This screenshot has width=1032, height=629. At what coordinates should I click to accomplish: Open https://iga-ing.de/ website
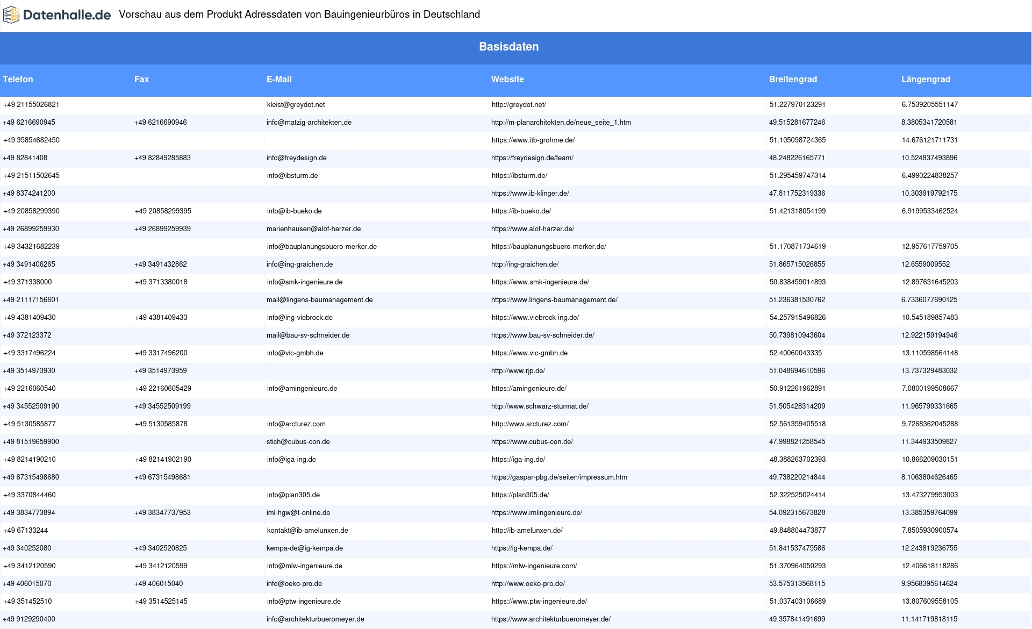pyautogui.click(x=519, y=460)
